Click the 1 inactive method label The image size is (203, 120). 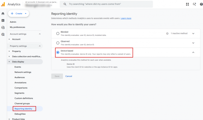point(179,33)
